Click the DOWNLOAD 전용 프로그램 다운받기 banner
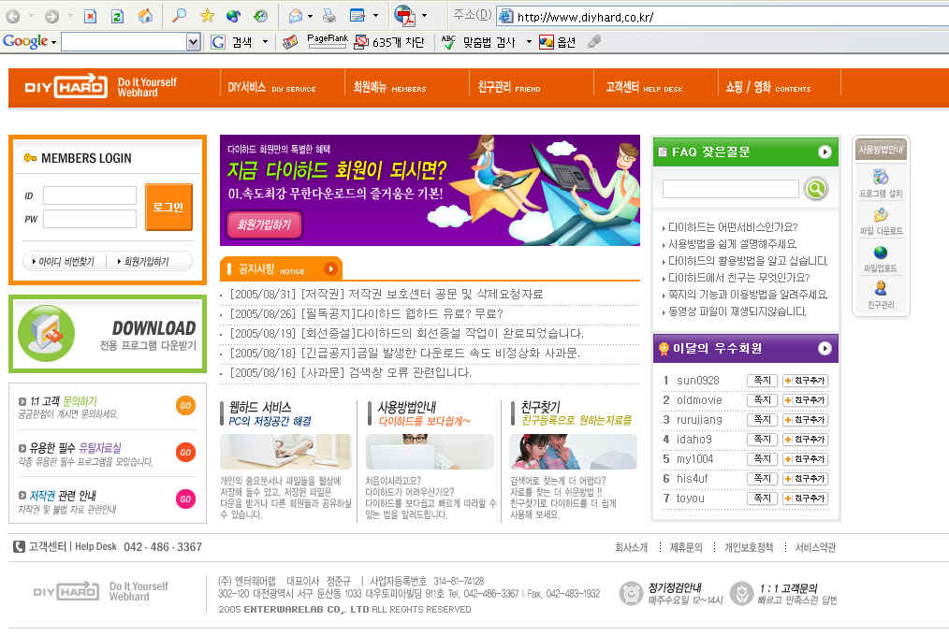 [108, 334]
